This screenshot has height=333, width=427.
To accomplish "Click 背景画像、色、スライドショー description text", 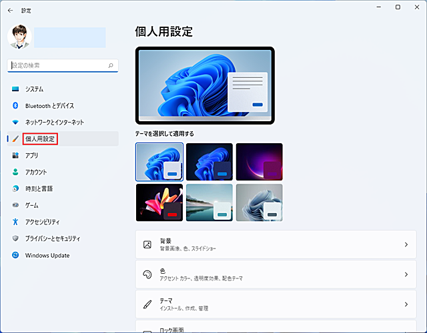I will [x=187, y=248].
